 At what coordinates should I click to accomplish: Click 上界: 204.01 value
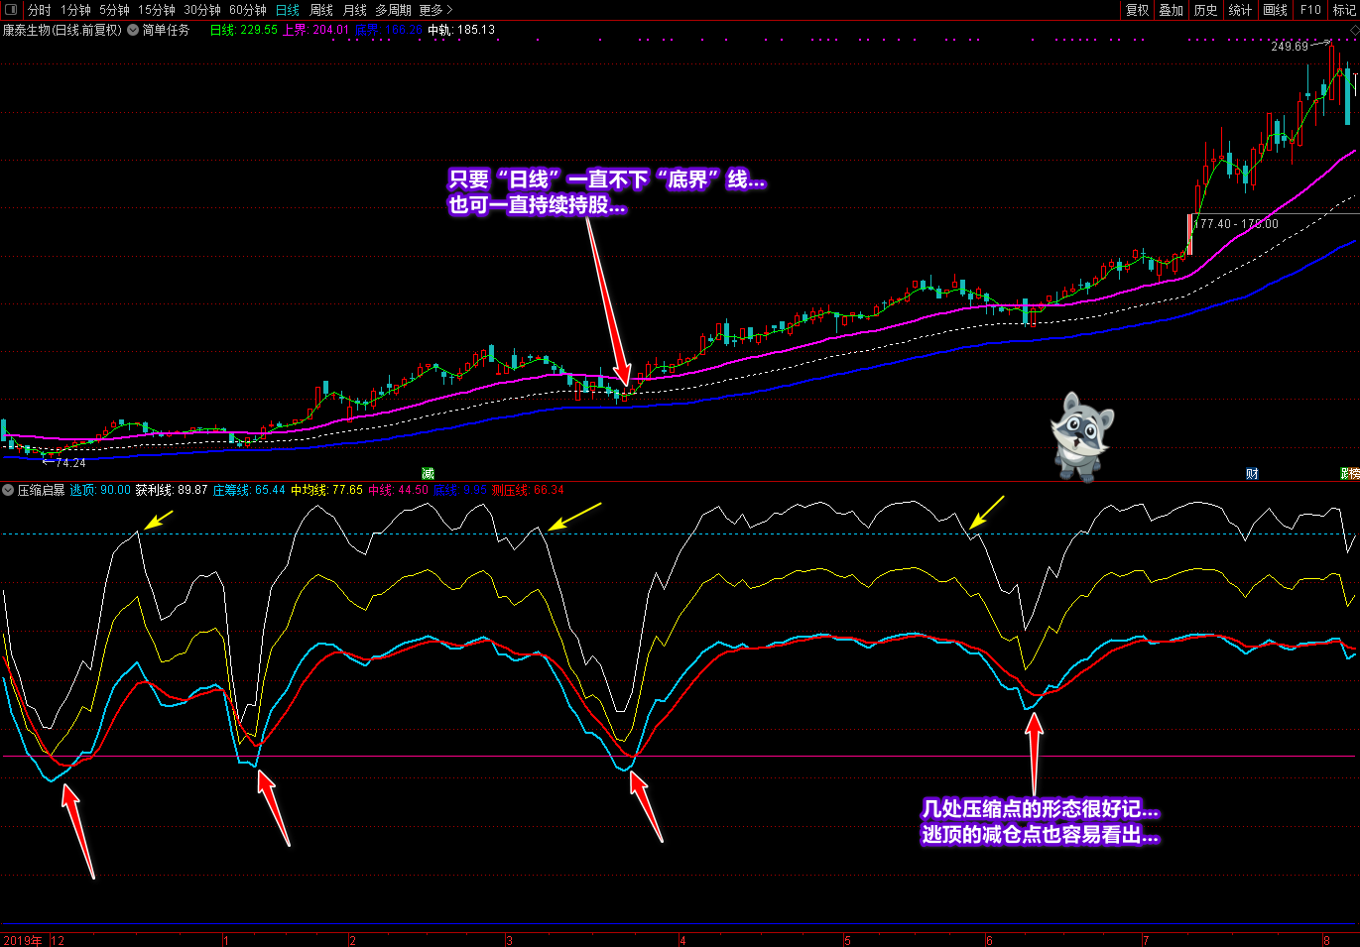click(x=316, y=30)
